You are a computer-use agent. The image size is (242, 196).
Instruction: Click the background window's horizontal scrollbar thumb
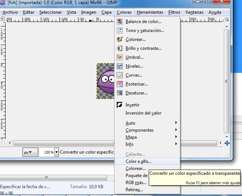[54, 177]
